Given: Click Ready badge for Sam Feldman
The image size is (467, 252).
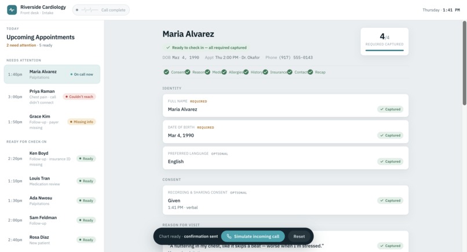Looking at the screenshot, I should click(86, 220).
